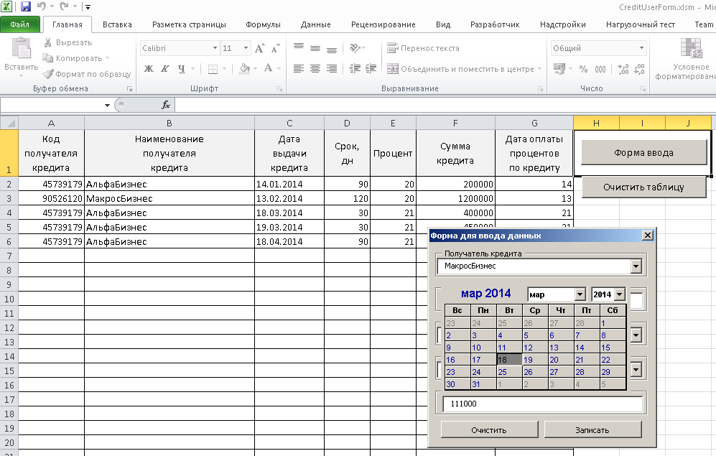This screenshot has width=716, height=456.
Task: Switch to the Данные tab
Action: tap(315, 24)
